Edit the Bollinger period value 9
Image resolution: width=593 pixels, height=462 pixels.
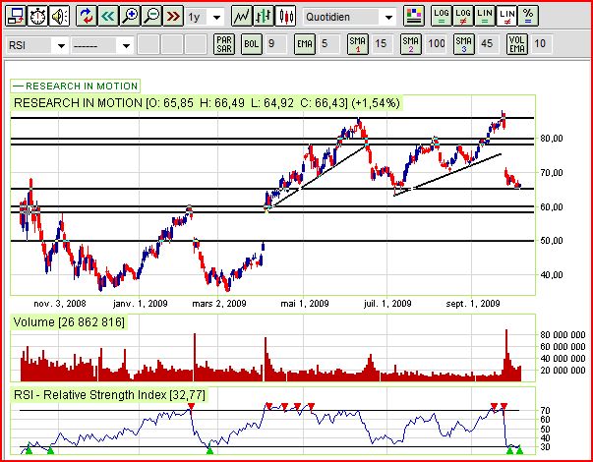click(275, 44)
